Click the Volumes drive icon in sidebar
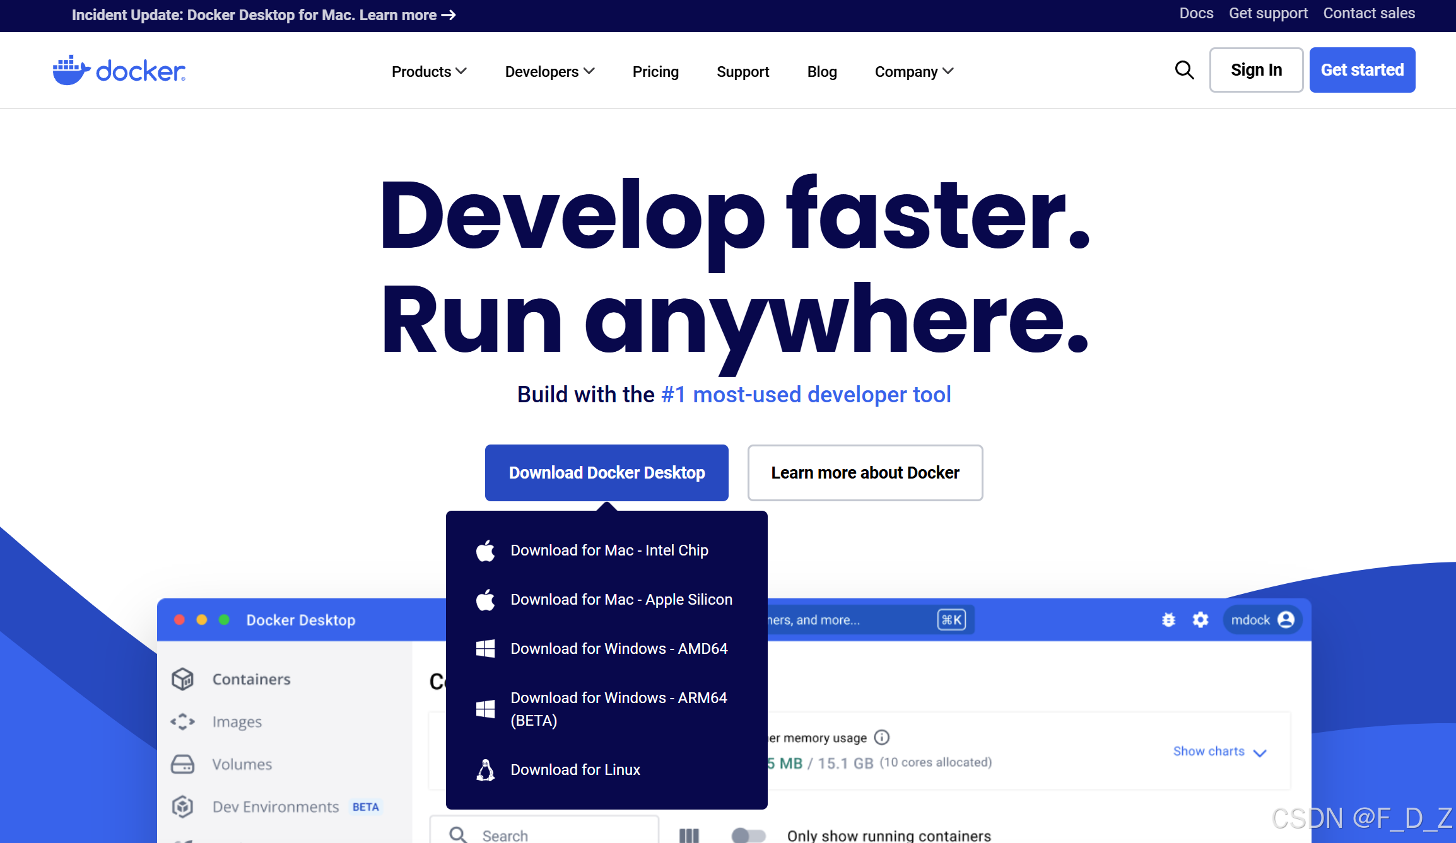Image resolution: width=1456 pixels, height=843 pixels. pyautogui.click(x=183, y=764)
